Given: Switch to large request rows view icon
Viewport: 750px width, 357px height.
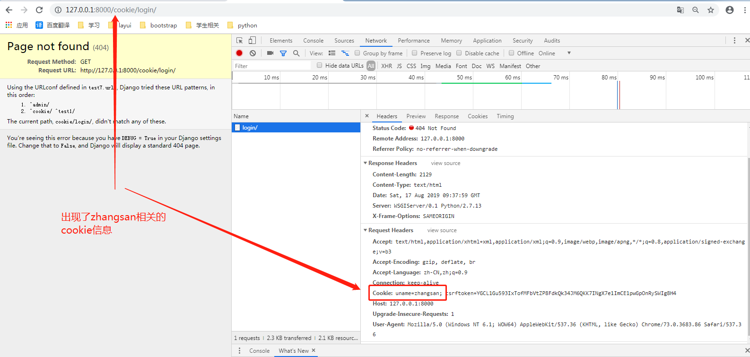Looking at the screenshot, I should point(332,53).
